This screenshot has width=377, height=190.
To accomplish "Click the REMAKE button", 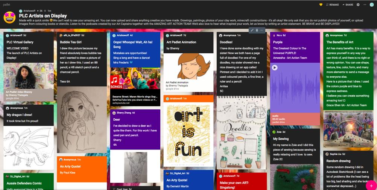I will [x=332, y=5].
